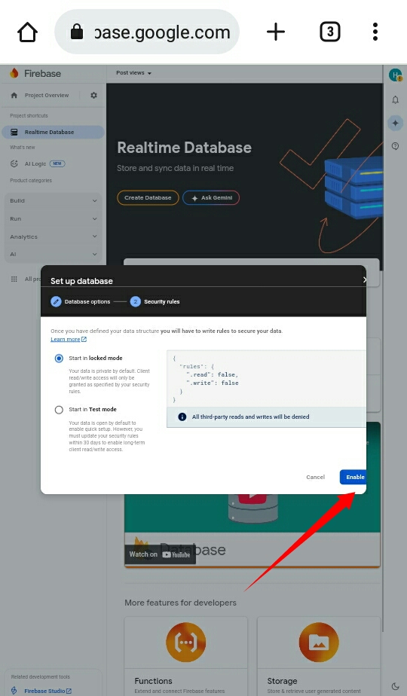The width and height of the screenshot is (407, 696).
Task: Click Ask Gemini button
Action: point(211,197)
